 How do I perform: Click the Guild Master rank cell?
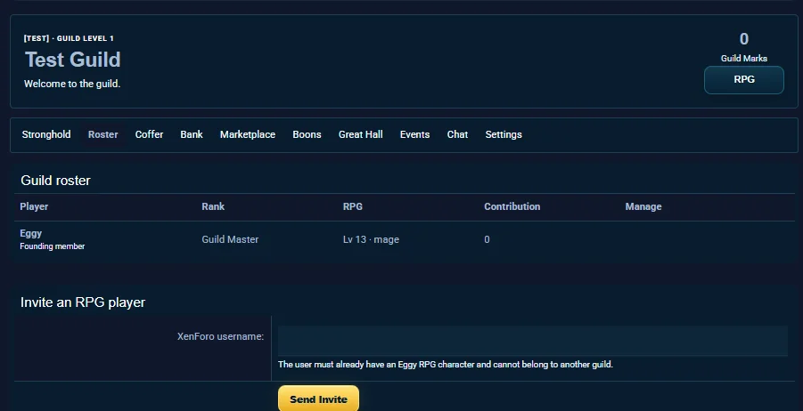tap(230, 239)
